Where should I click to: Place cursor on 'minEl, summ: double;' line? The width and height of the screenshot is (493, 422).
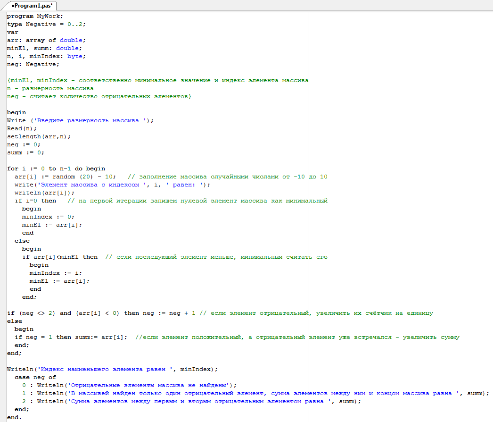pyautogui.click(x=44, y=48)
